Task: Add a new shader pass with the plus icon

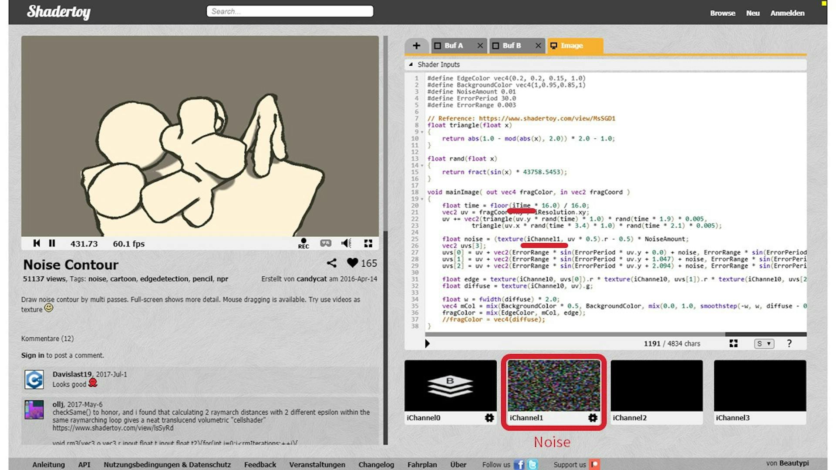Action: 417,45
